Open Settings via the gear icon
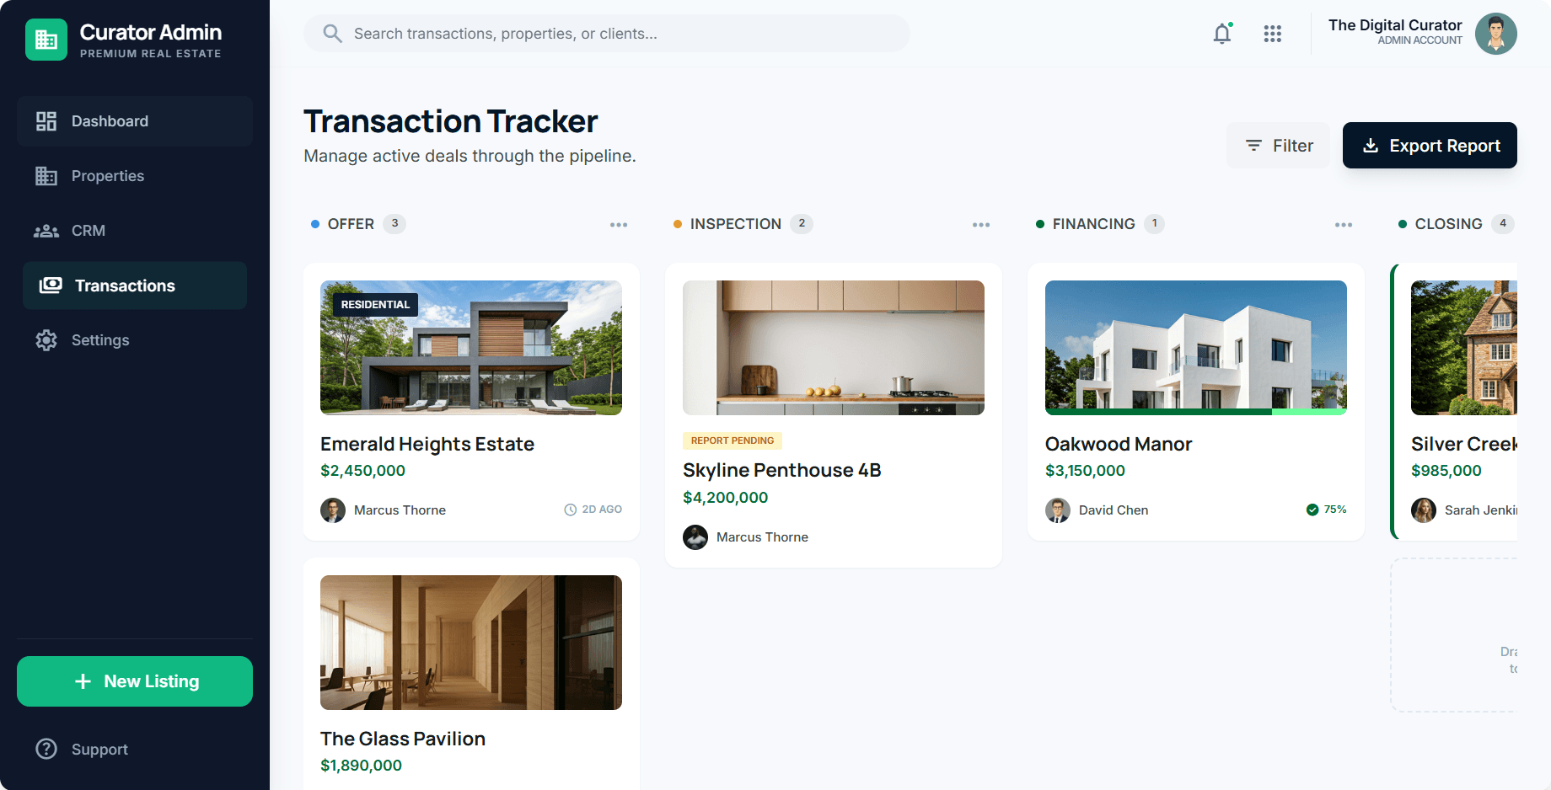Viewport: 1551px width, 790px height. (x=46, y=339)
